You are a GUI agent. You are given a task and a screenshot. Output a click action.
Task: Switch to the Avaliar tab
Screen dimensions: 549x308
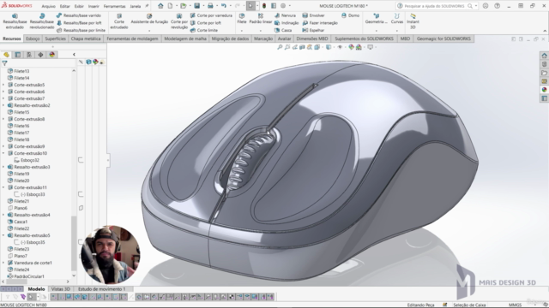[x=284, y=38]
